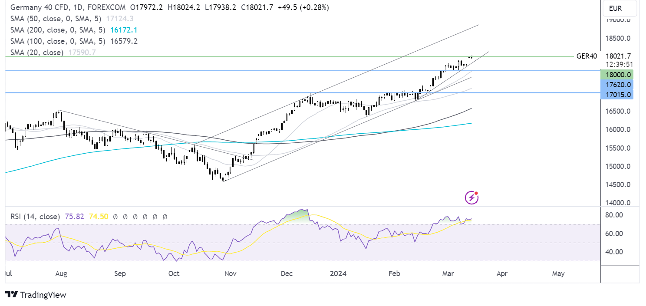Click the Sep label on time axis

click(x=120, y=274)
